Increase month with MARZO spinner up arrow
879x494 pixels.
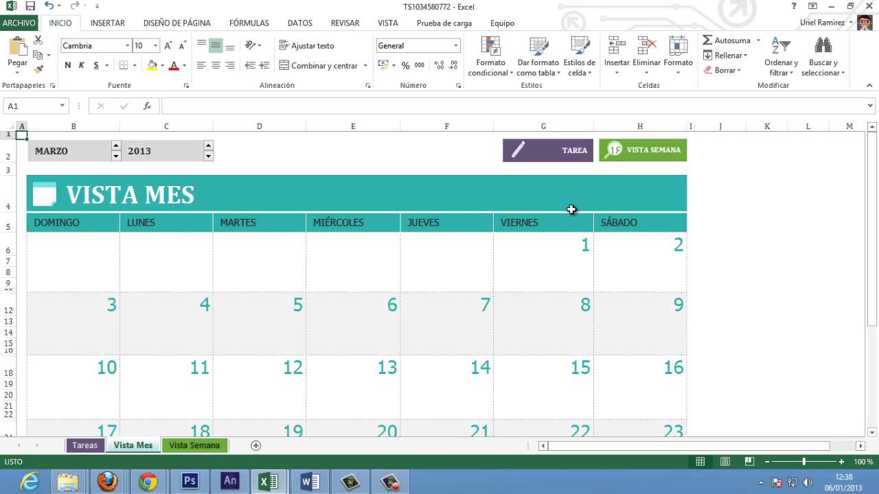pyautogui.click(x=116, y=145)
